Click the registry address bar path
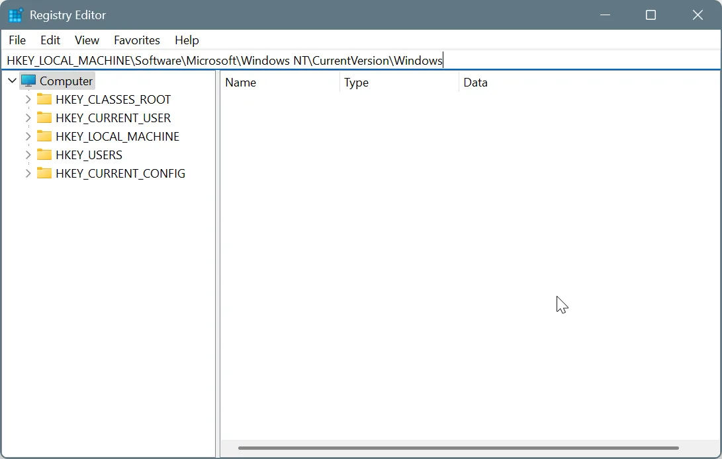722x459 pixels. (224, 60)
